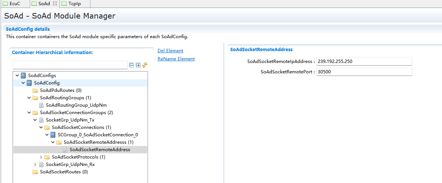Click the SoAdSocketRoutes folder icon
Viewport: 442px width, 183px height.
coord(35,172)
